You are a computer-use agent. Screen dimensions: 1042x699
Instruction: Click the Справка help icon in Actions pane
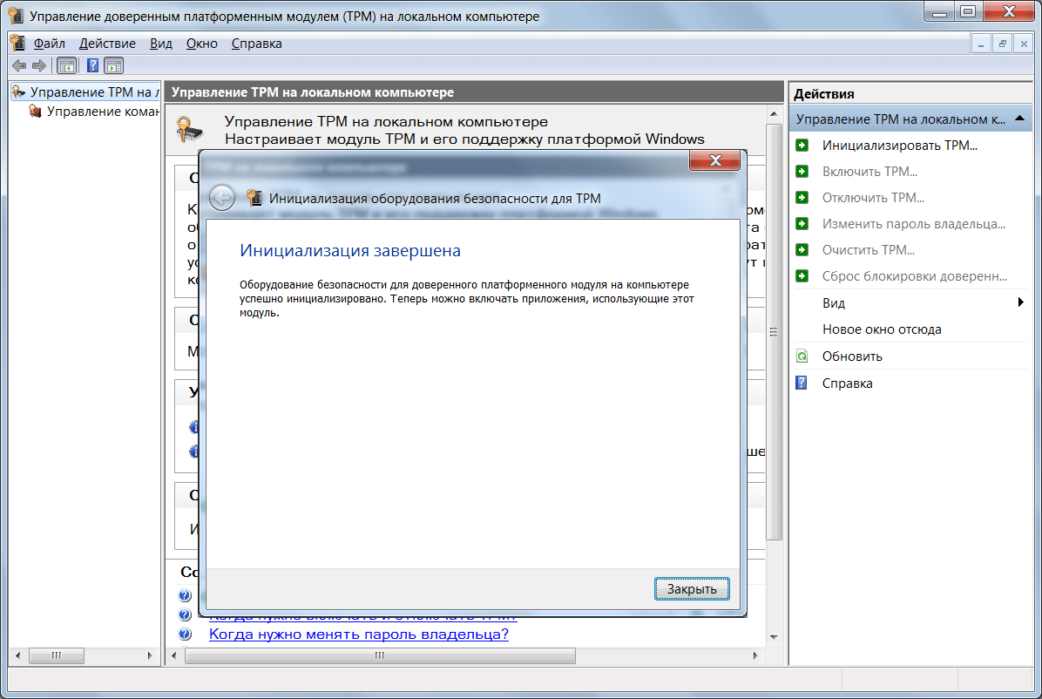point(802,383)
